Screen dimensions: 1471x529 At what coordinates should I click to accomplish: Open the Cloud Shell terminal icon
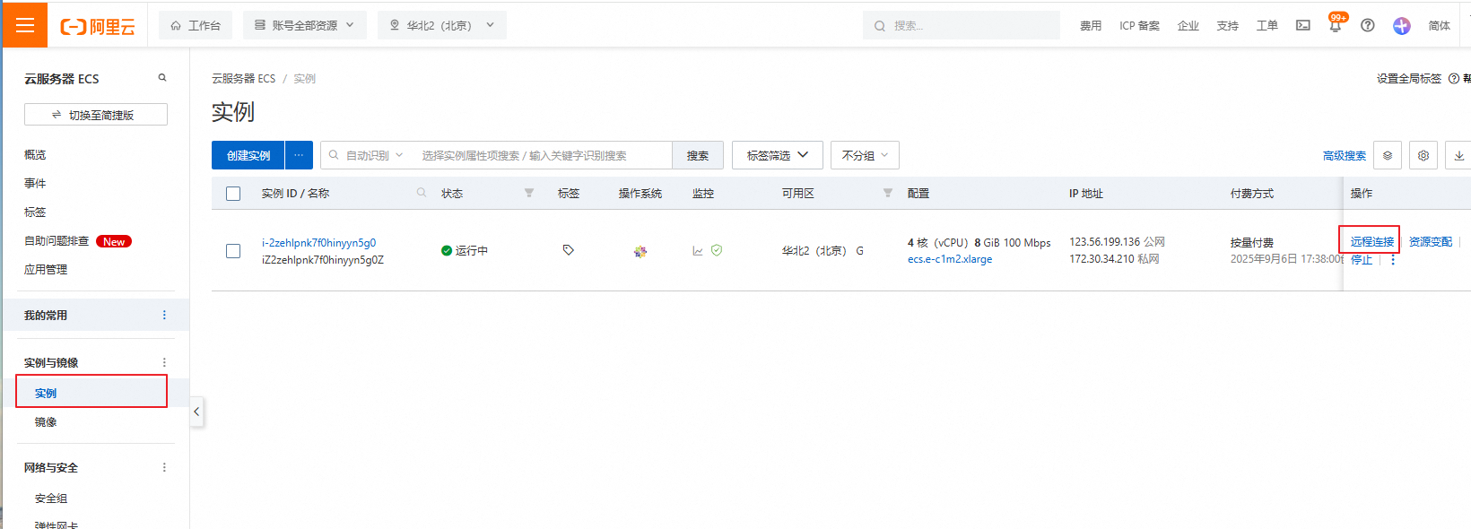tap(1303, 25)
